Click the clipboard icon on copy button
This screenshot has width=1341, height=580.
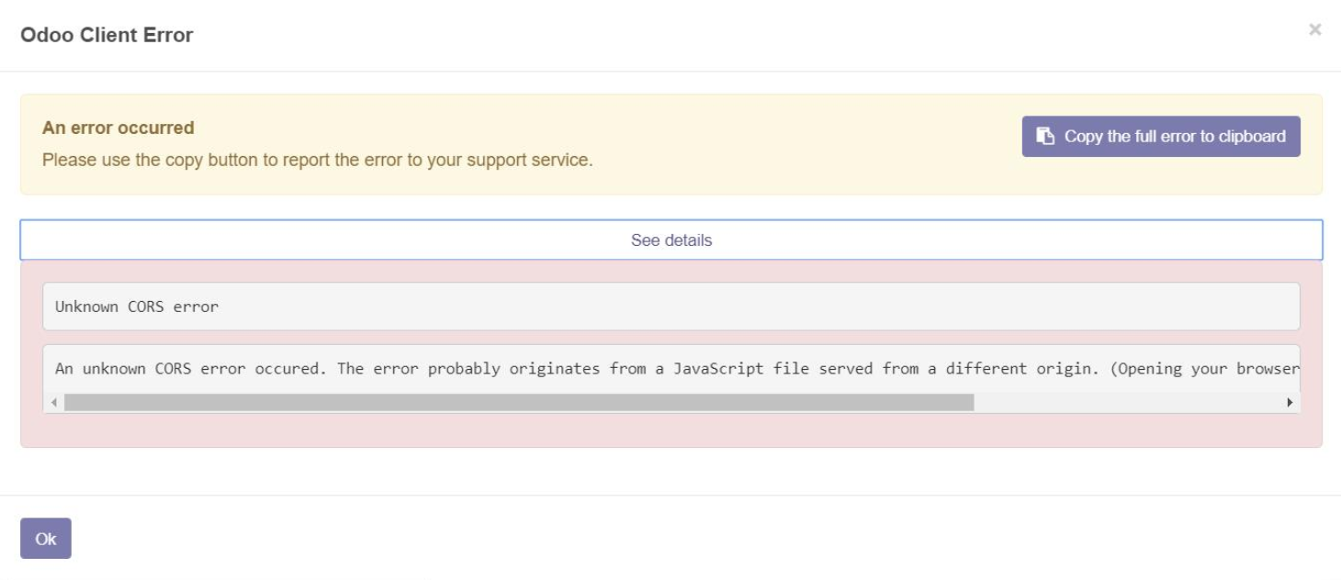pyautogui.click(x=1045, y=136)
